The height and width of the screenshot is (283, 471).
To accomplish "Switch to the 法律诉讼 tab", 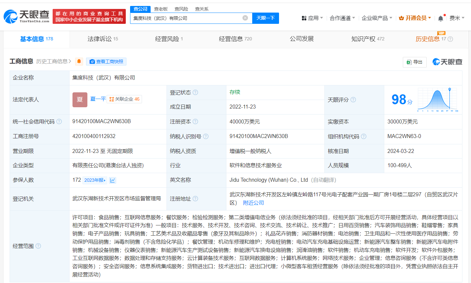I will [x=103, y=39].
